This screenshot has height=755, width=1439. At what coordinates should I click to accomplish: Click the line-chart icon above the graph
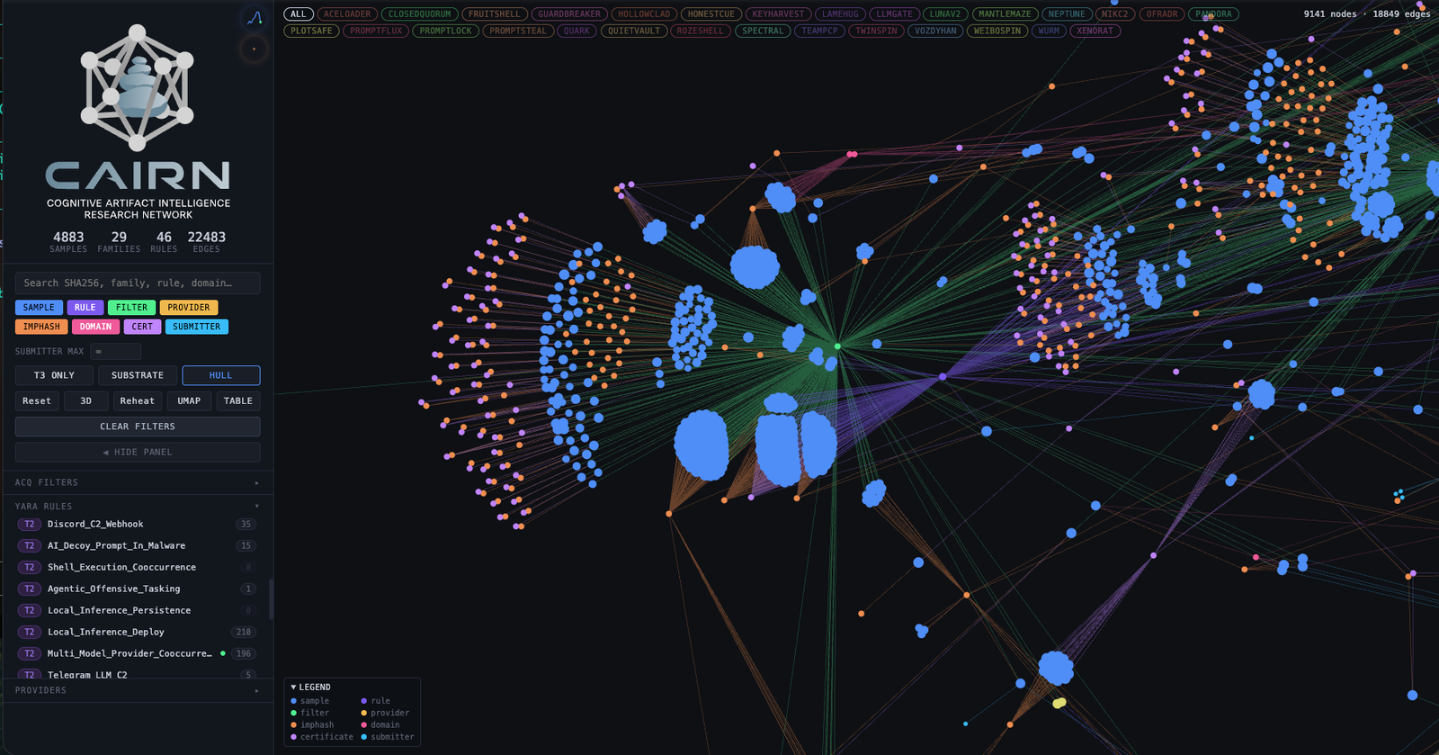point(255,18)
